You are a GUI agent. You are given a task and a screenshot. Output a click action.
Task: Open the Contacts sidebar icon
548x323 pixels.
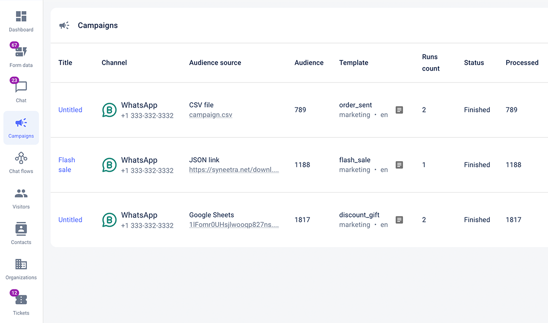pyautogui.click(x=21, y=229)
